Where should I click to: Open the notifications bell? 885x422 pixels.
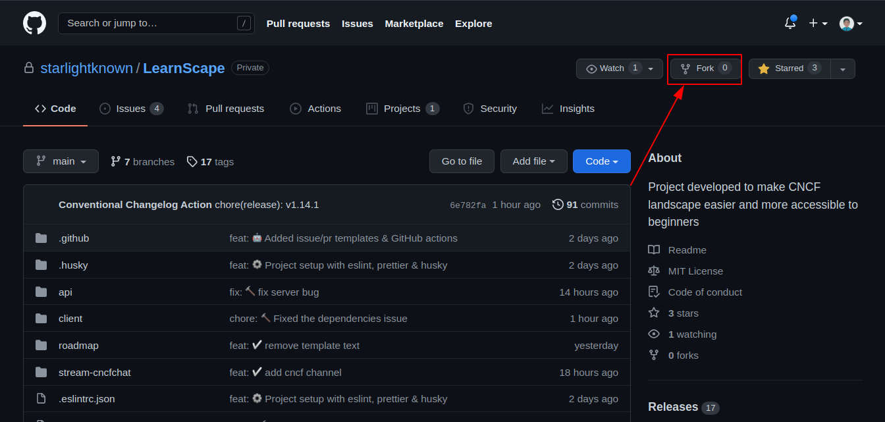pos(790,23)
